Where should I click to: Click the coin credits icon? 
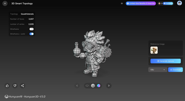coord(159,3)
